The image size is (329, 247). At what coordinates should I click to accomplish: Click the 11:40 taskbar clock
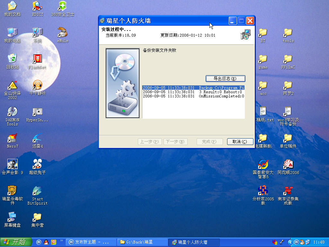point(319,242)
